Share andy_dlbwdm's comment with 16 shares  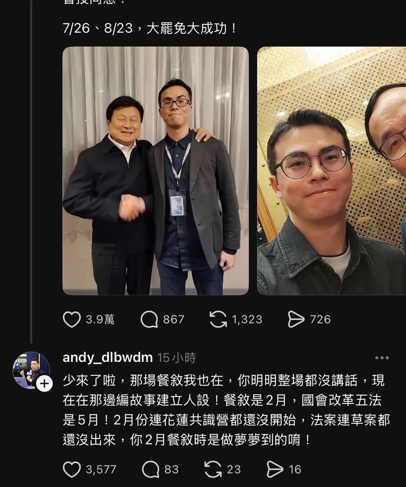coord(275,469)
